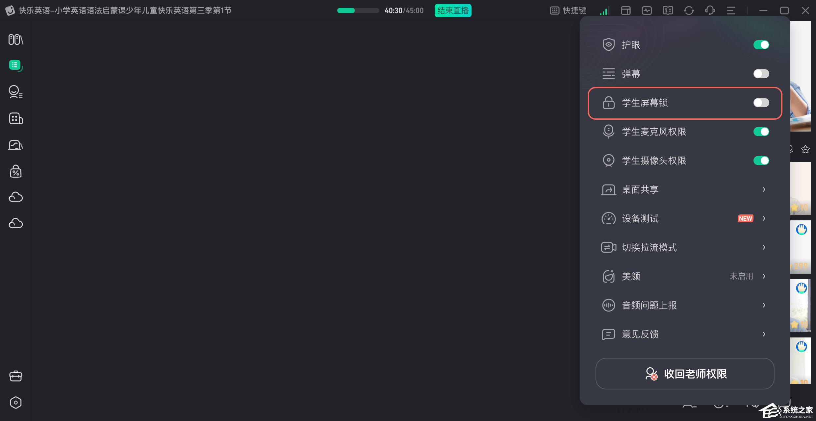Click the seating board icon in top bar
The image size is (816, 421).
668,11
